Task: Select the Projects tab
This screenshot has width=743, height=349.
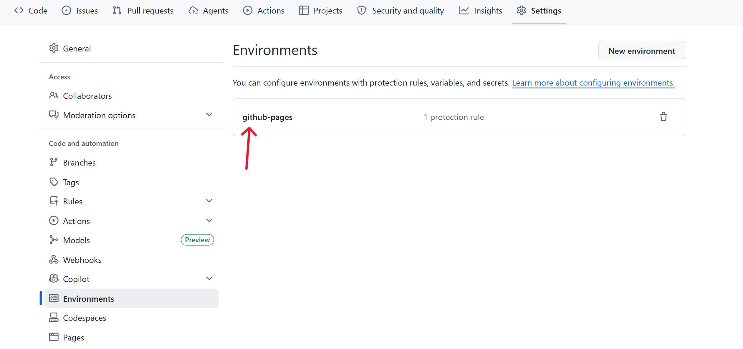Action: coord(321,11)
